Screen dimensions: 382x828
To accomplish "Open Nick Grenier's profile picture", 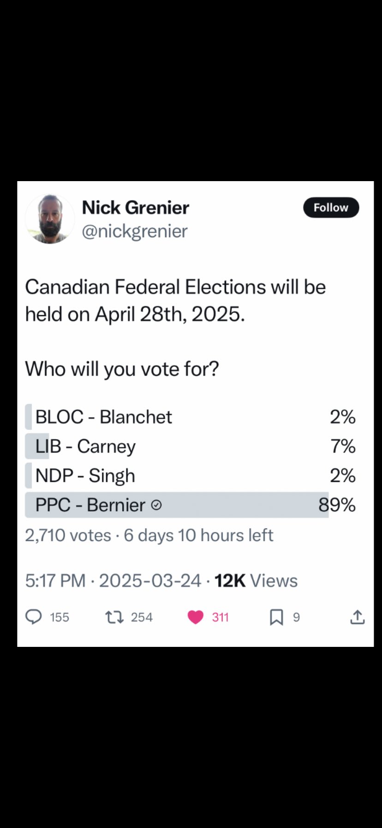I will point(49,219).
